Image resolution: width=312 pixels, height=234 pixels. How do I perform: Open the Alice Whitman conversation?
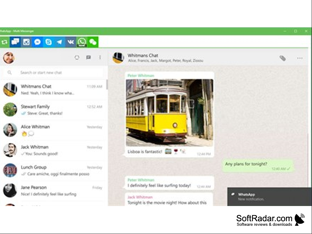53,130
